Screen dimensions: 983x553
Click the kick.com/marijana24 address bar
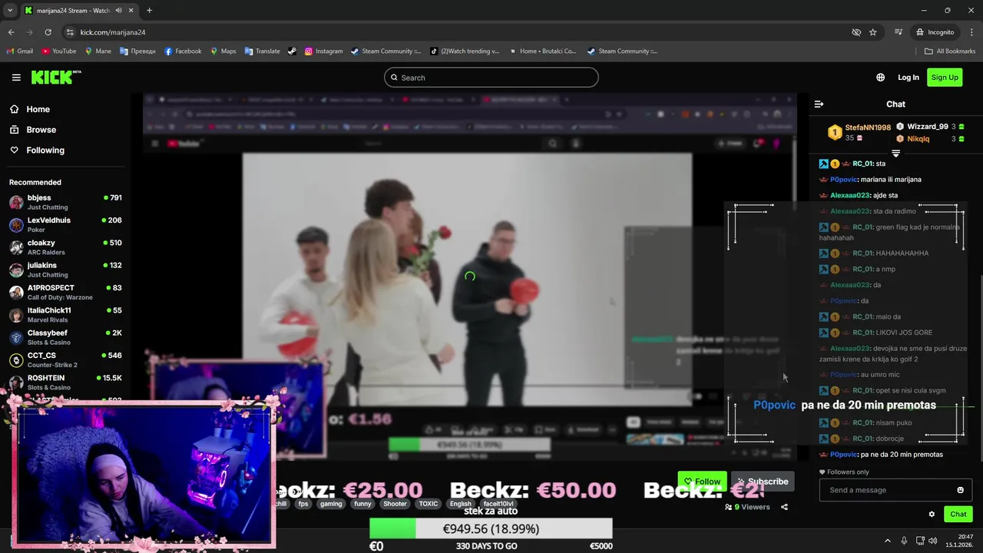[x=453, y=32]
